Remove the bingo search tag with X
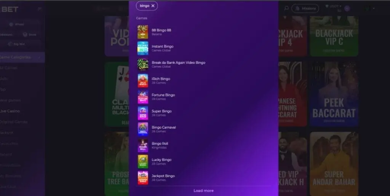 pyautogui.click(x=153, y=6)
